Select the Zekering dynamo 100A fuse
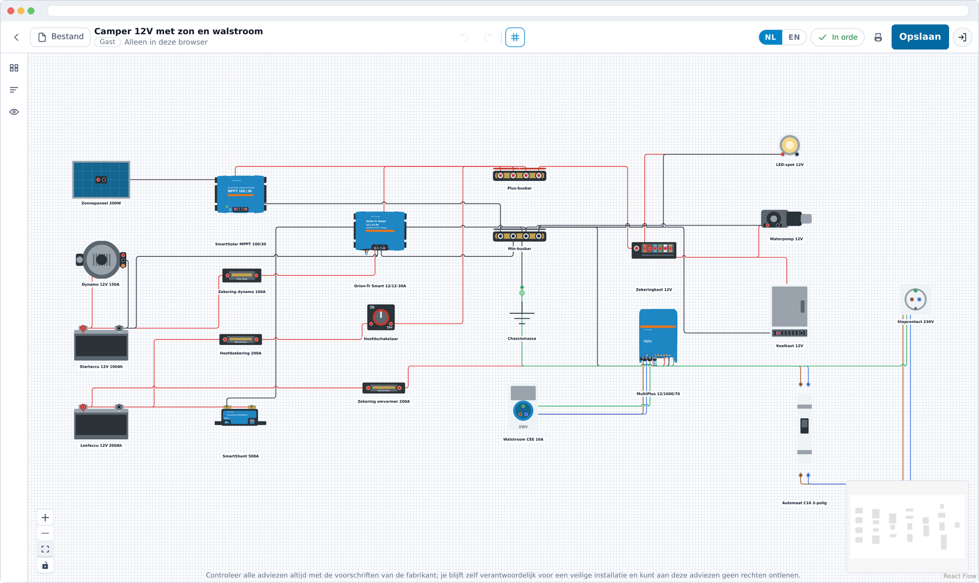Image resolution: width=979 pixels, height=583 pixels. 242,275
